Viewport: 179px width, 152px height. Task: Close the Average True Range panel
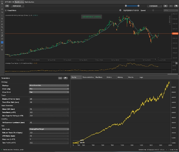(177, 63)
